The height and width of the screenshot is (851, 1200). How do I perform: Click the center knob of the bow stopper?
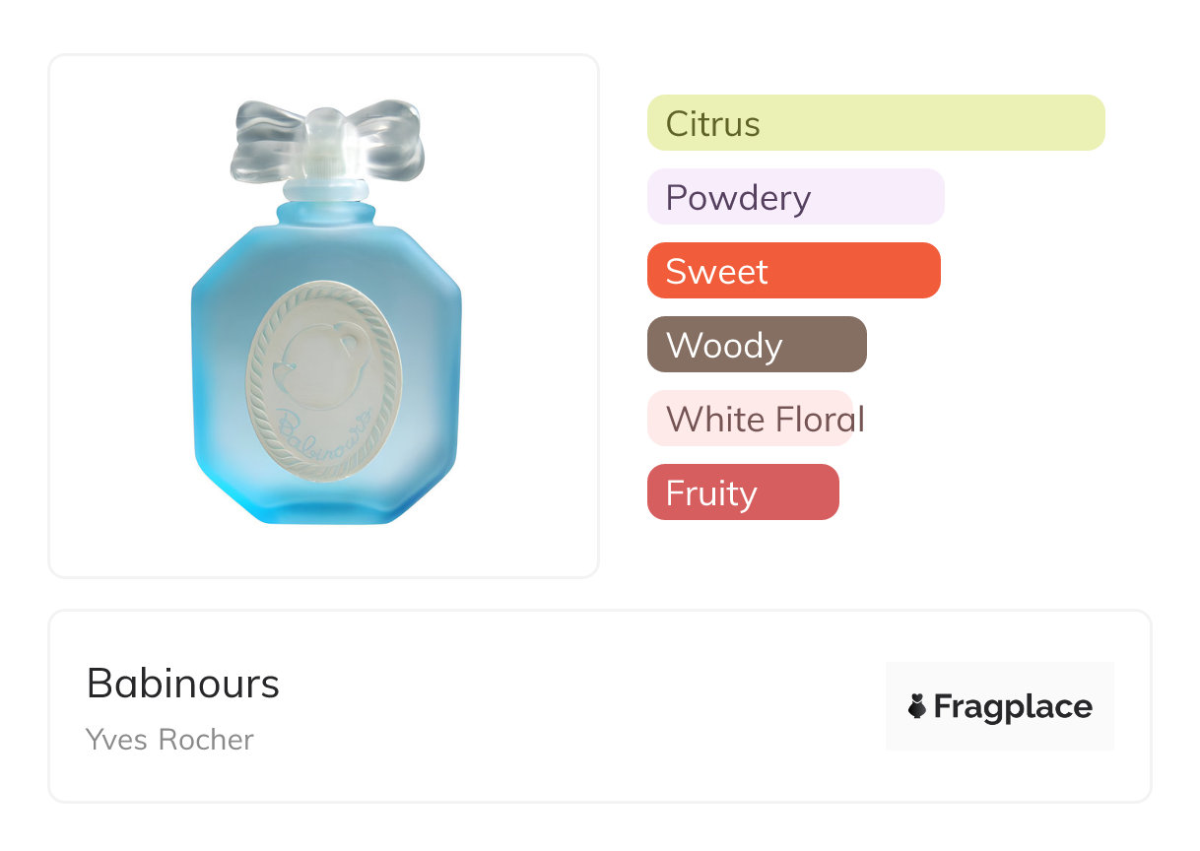pyautogui.click(x=326, y=143)
